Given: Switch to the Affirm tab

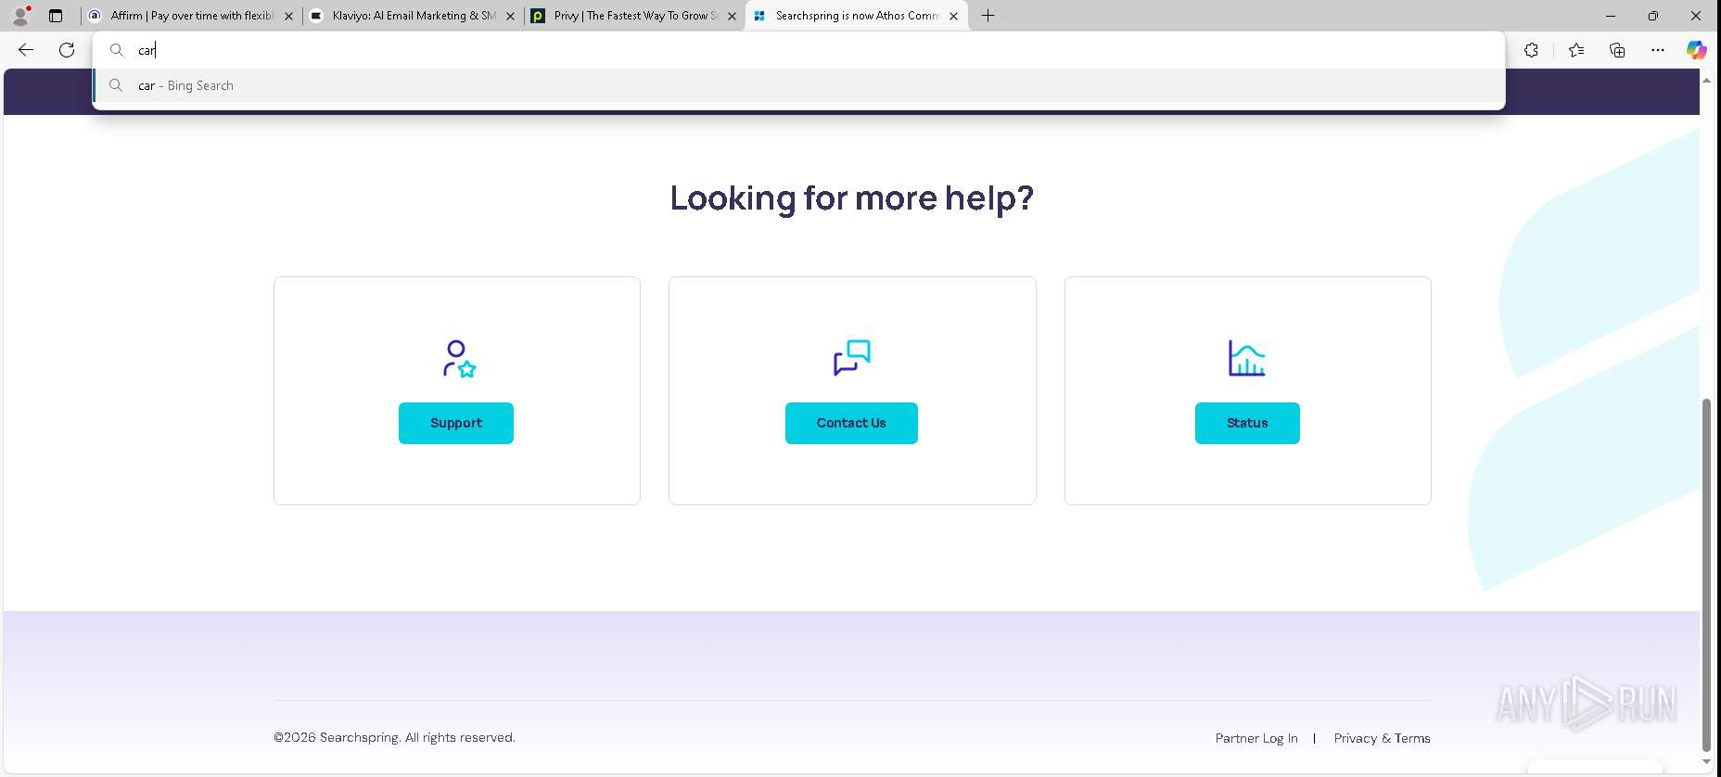Looking at the screenshot, I should [x=191, y=16].
